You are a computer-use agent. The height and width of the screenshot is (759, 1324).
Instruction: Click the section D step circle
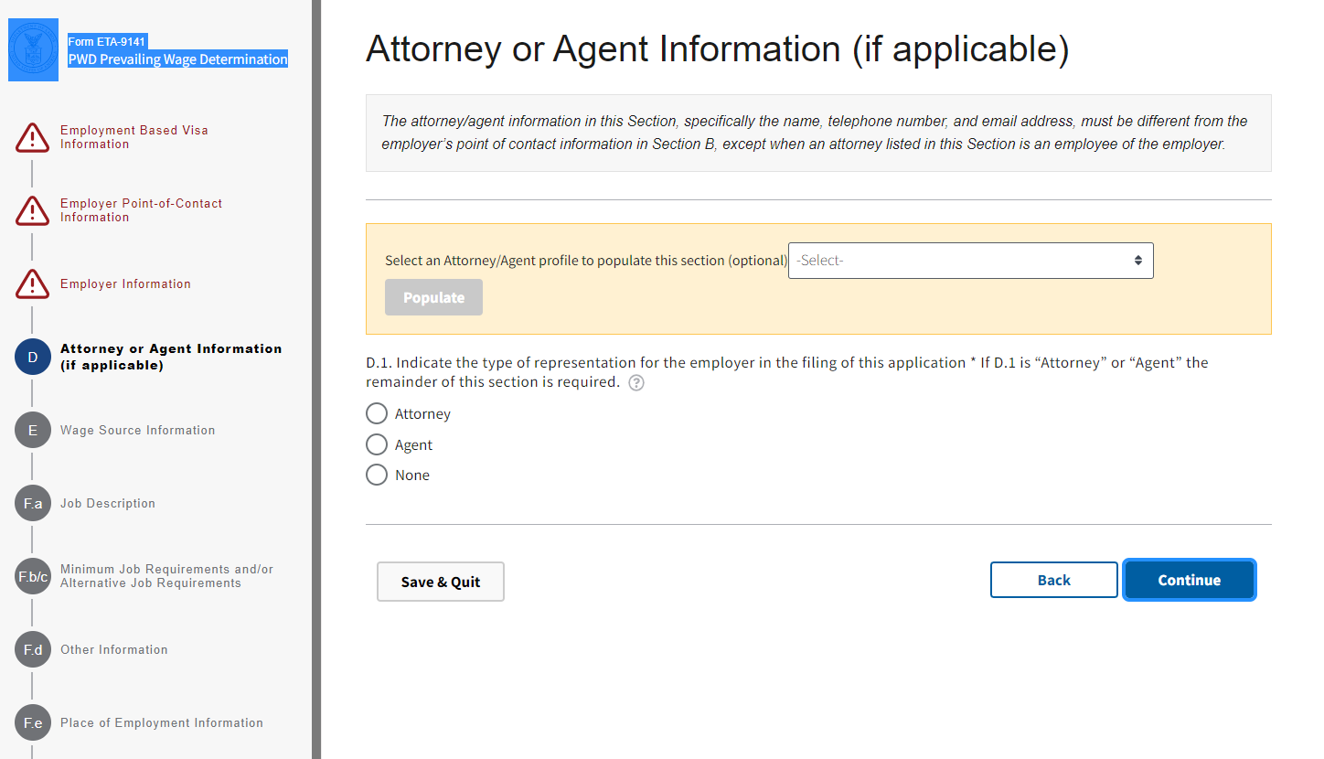coord(32,357)
